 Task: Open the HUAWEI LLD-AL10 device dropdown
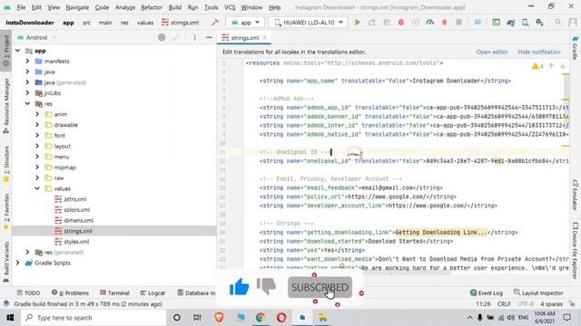click(309, 23)
